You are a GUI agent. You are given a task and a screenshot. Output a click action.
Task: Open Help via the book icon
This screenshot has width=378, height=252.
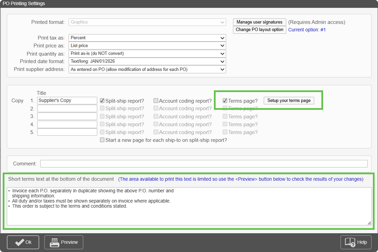tap(356, 242)
